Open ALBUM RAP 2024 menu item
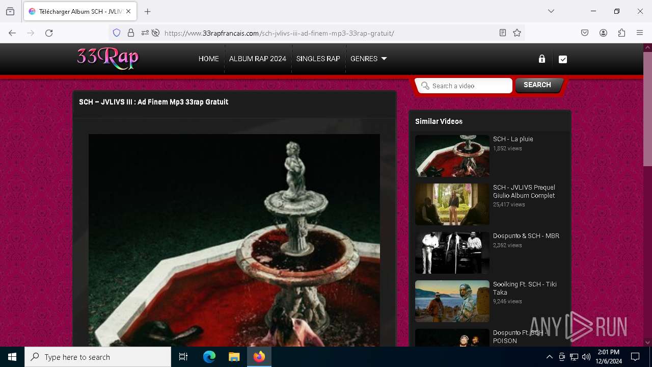This screenshot has width=652, height=367. (x=258, y=59)
